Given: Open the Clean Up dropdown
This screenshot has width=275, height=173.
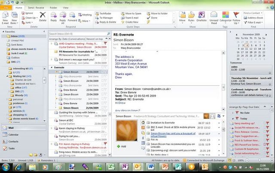Looking at the screenshot, I should click(x=30, y=18).
